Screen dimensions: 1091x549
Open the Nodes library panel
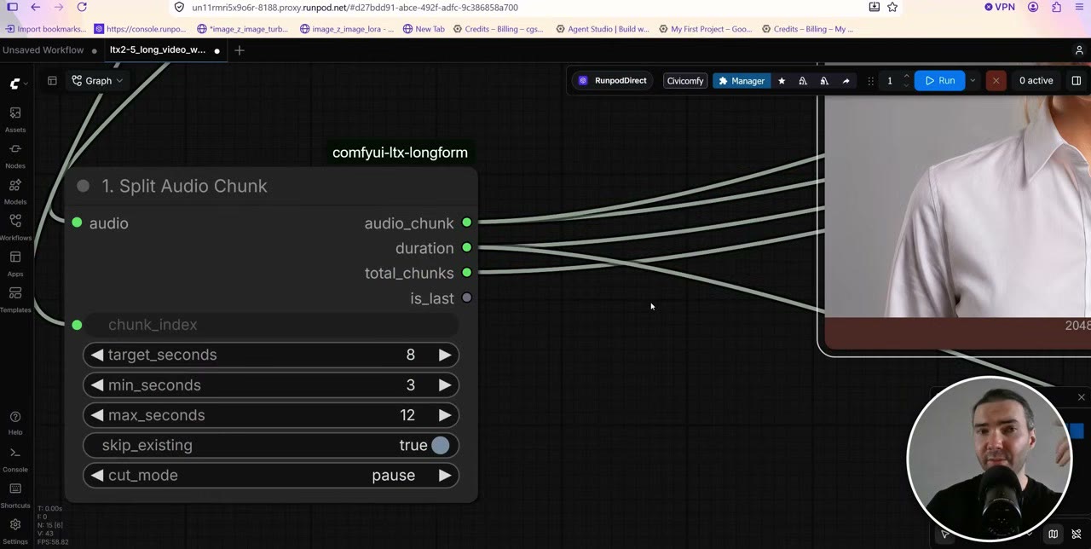click(x=14, y=155)
